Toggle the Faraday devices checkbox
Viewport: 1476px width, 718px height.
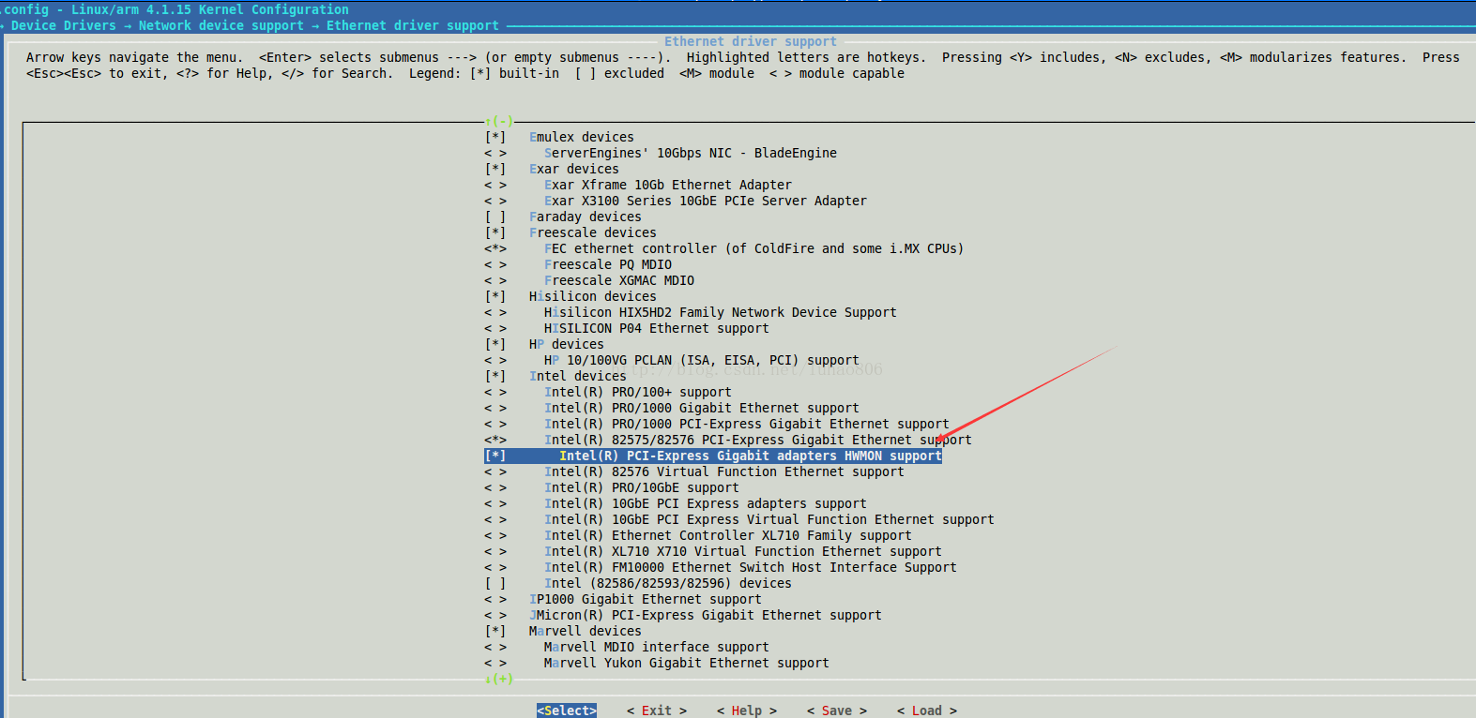click(x=495, y=217)
